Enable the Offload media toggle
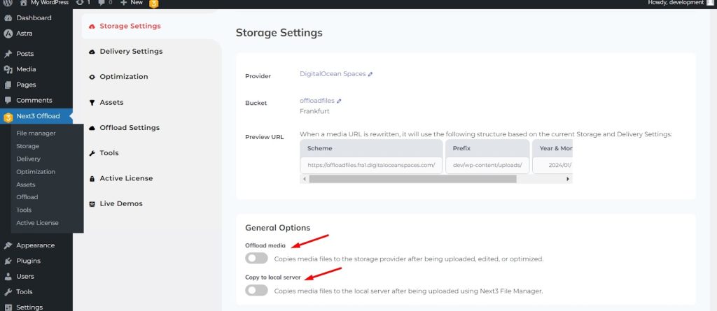 pos(256,259)
